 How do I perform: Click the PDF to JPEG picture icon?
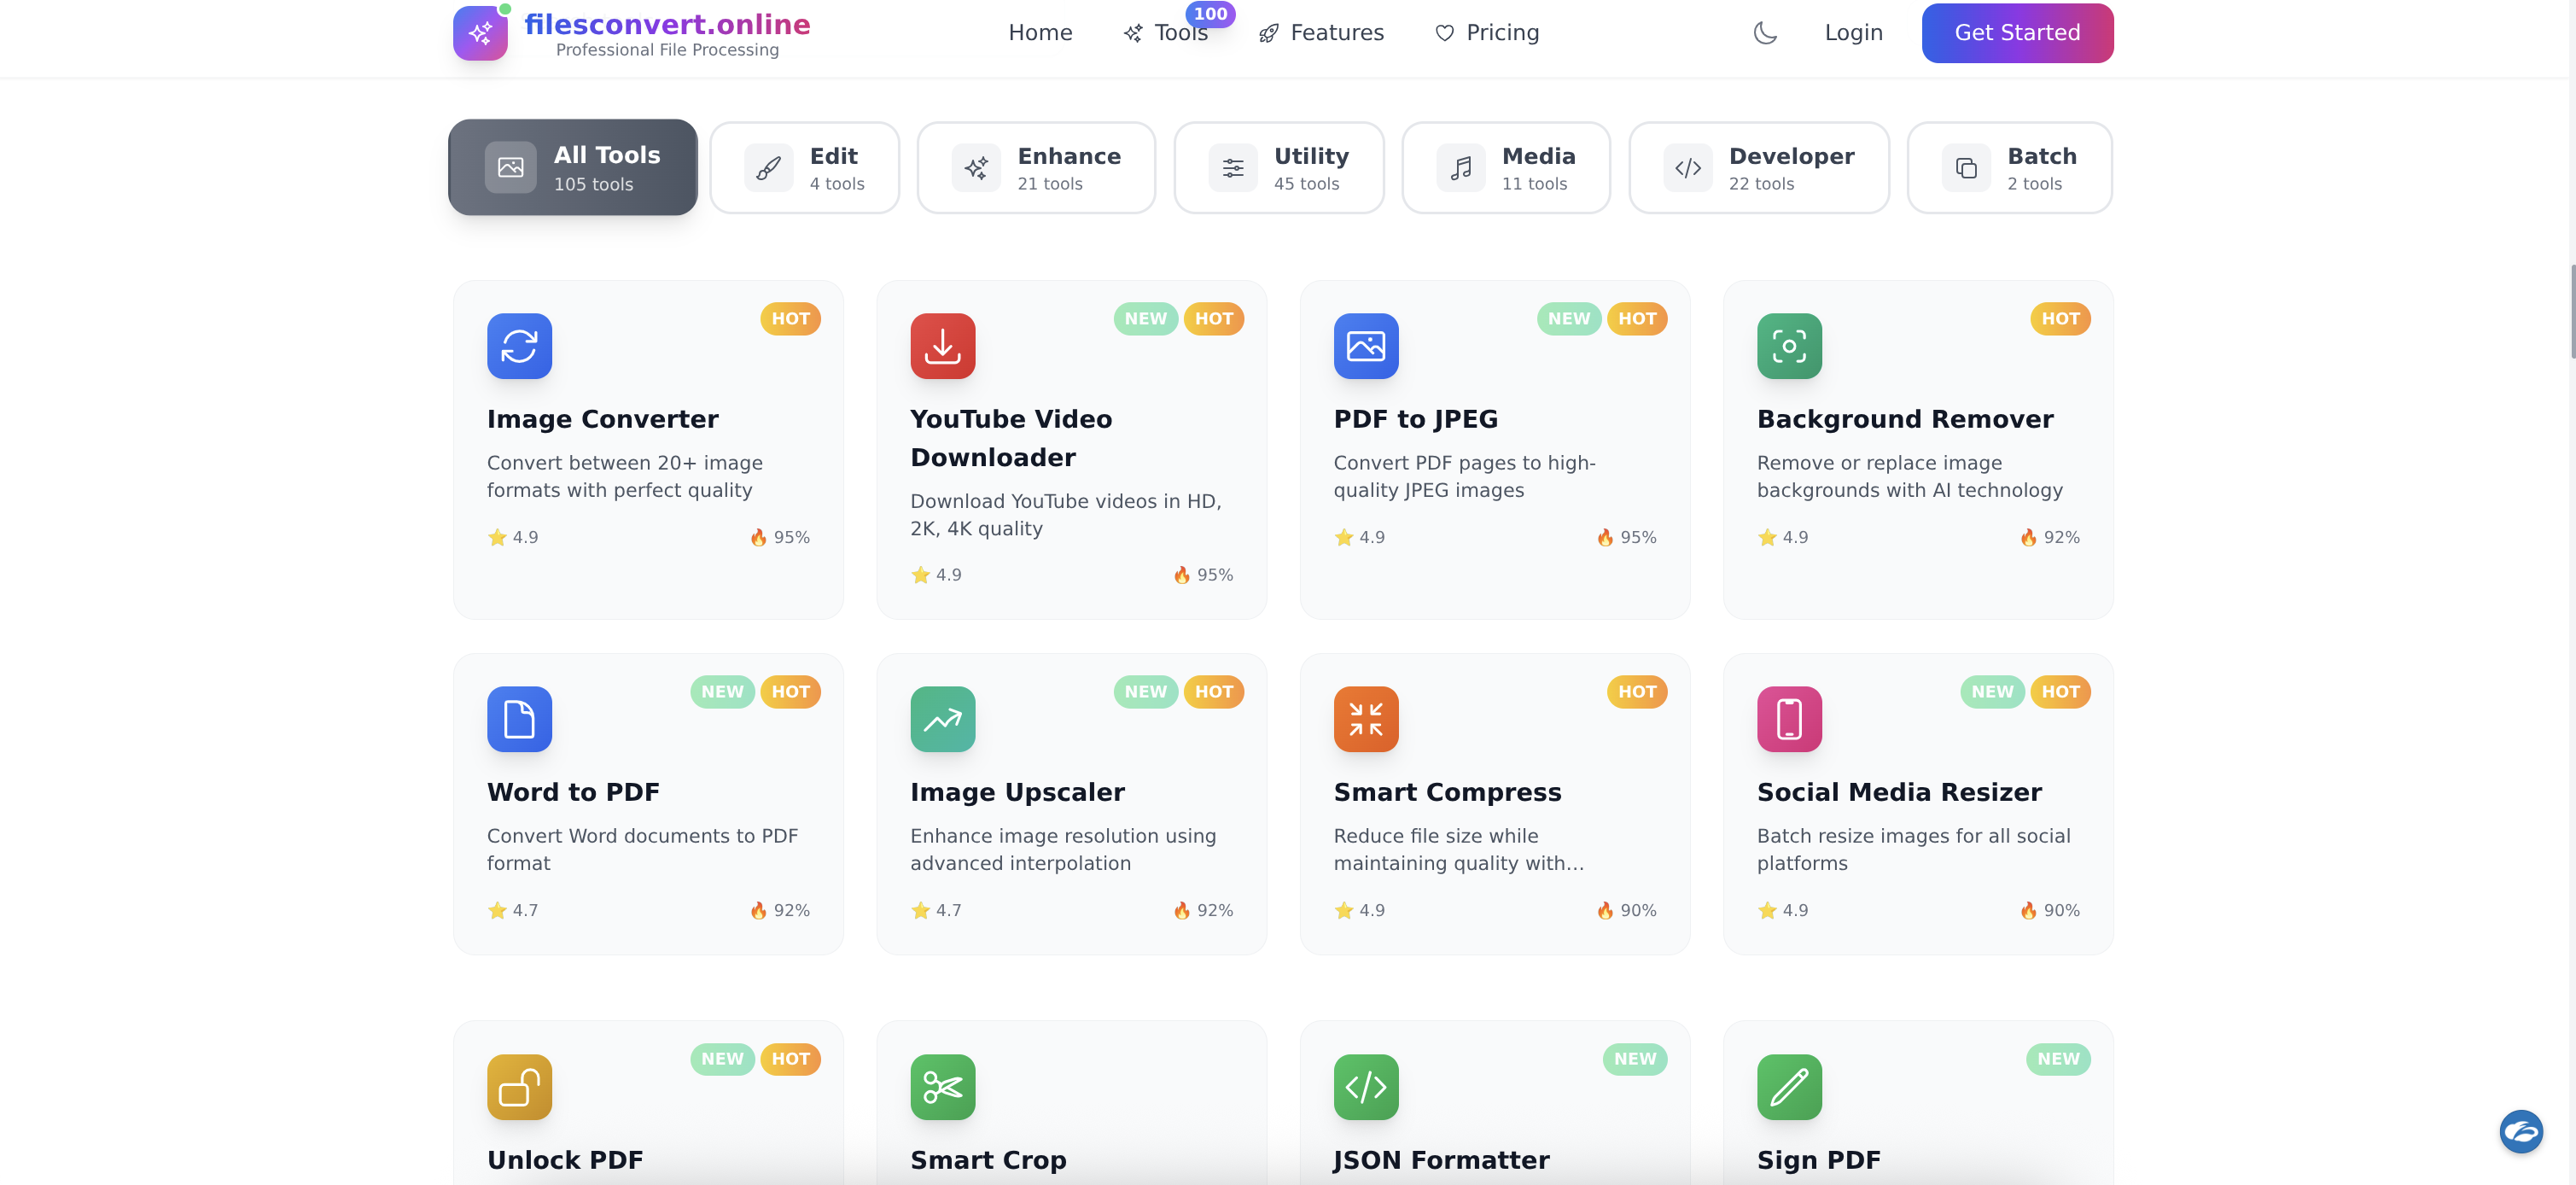1366,346
